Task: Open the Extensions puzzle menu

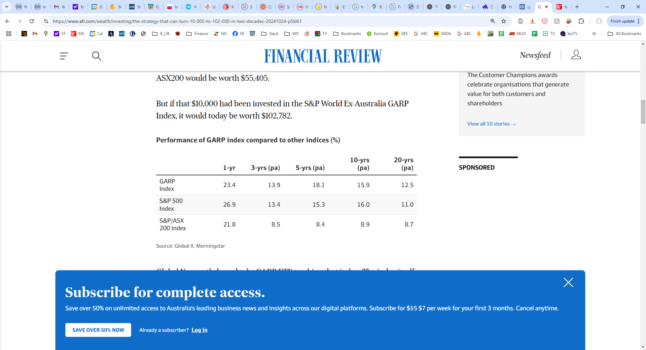Action: (x=581, y=21)
